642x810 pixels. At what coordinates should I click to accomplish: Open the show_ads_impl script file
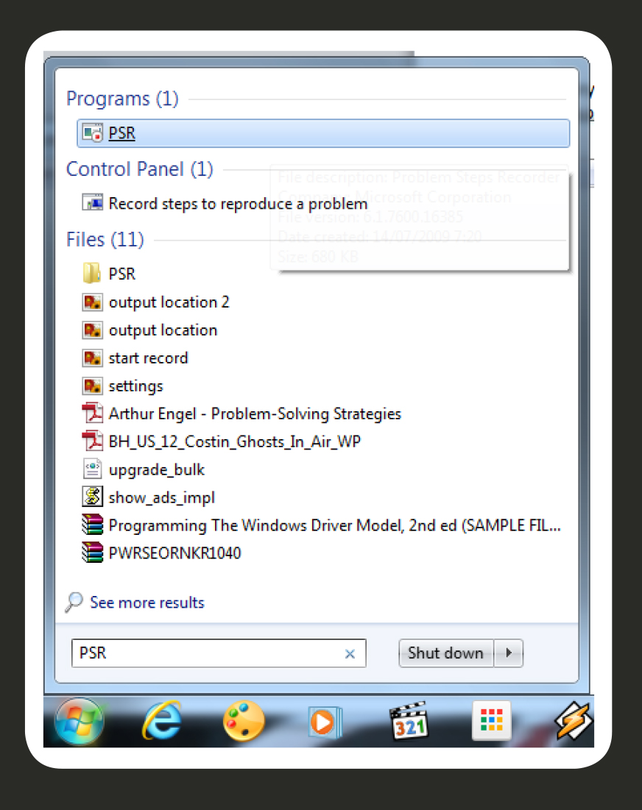tap(161, 498)
